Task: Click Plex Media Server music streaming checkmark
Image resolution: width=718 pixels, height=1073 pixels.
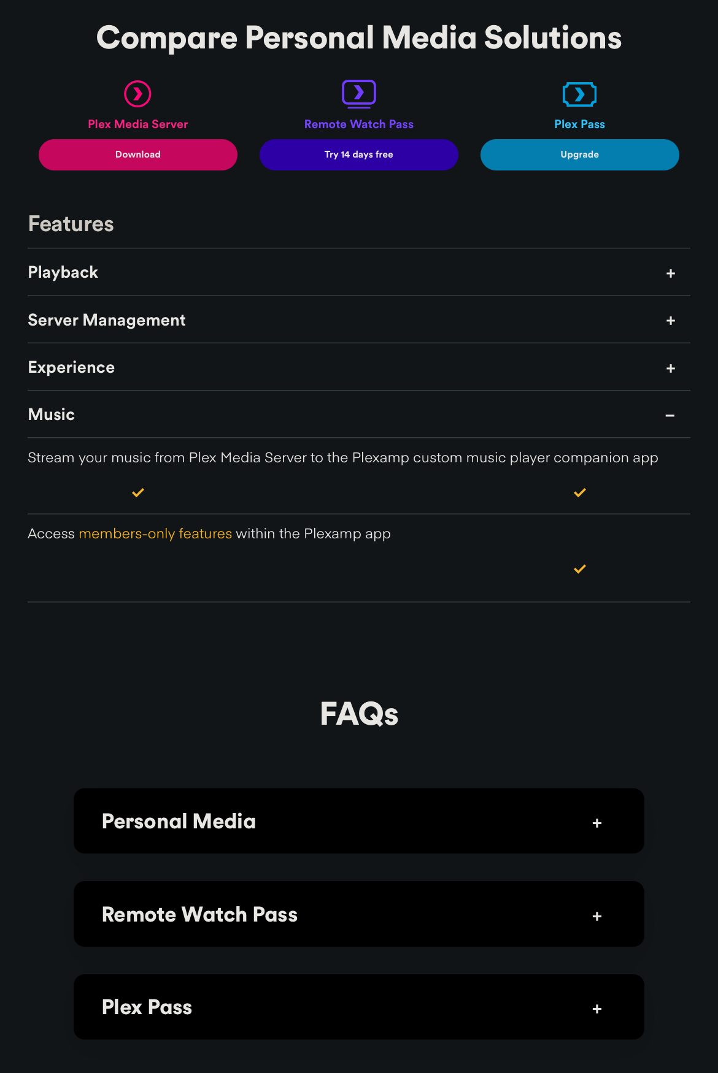Action: [138, 492]
